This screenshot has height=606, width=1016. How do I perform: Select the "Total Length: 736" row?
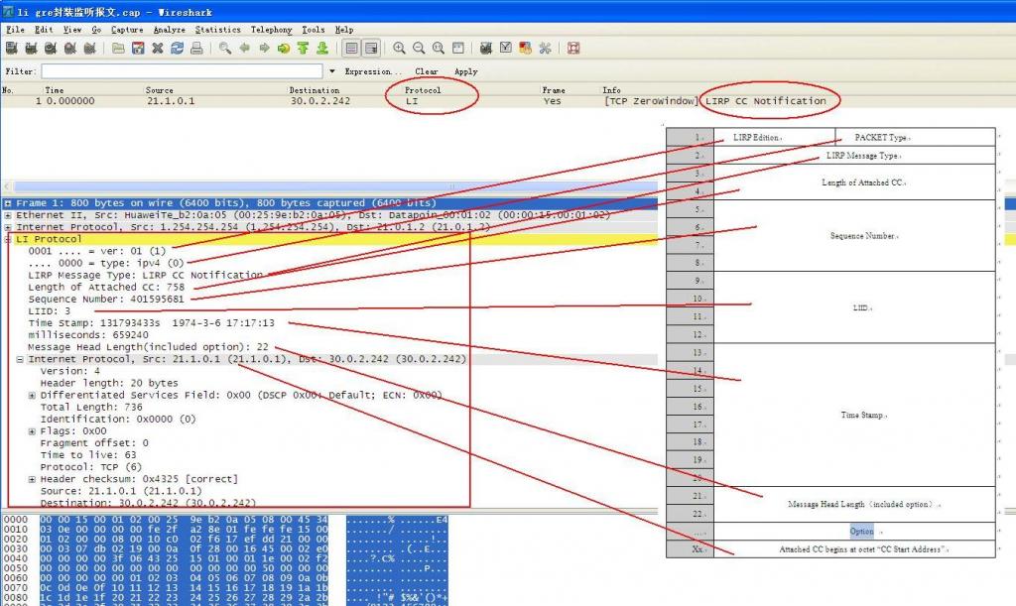pos(91,408)
